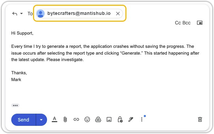
Task: Insert a link
Action: pyautogui.click(x=76, y=119)
